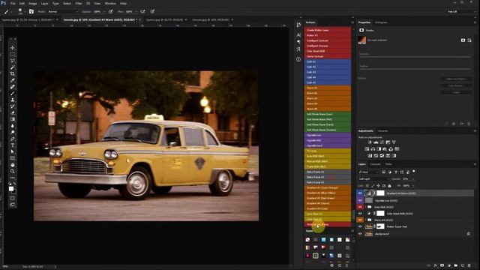Open the Window menu
480x270 pixels.
pos(110,3)
